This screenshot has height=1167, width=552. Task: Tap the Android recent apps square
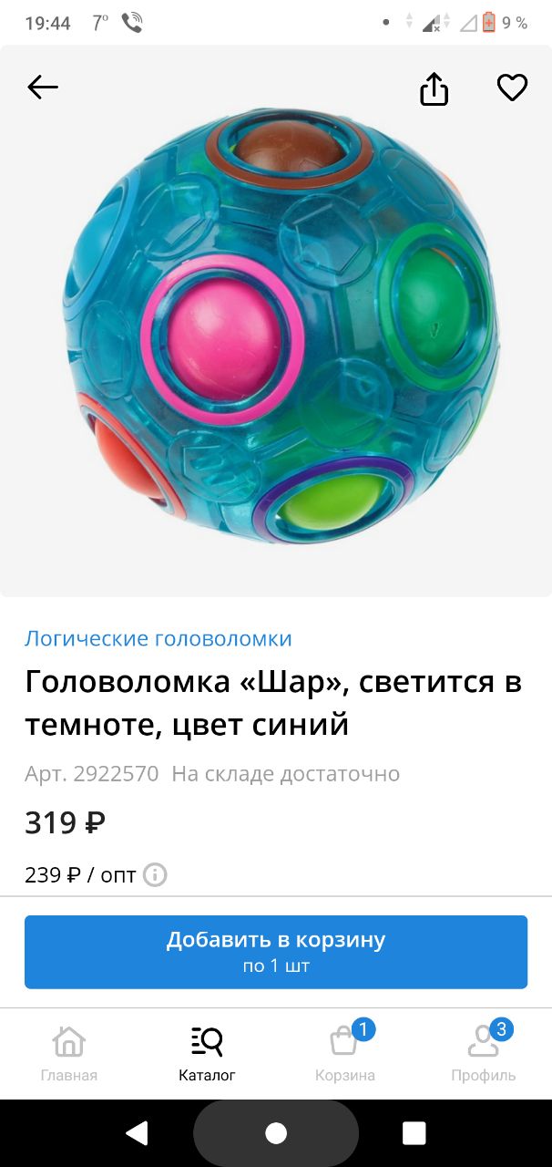pos(414,1133)
